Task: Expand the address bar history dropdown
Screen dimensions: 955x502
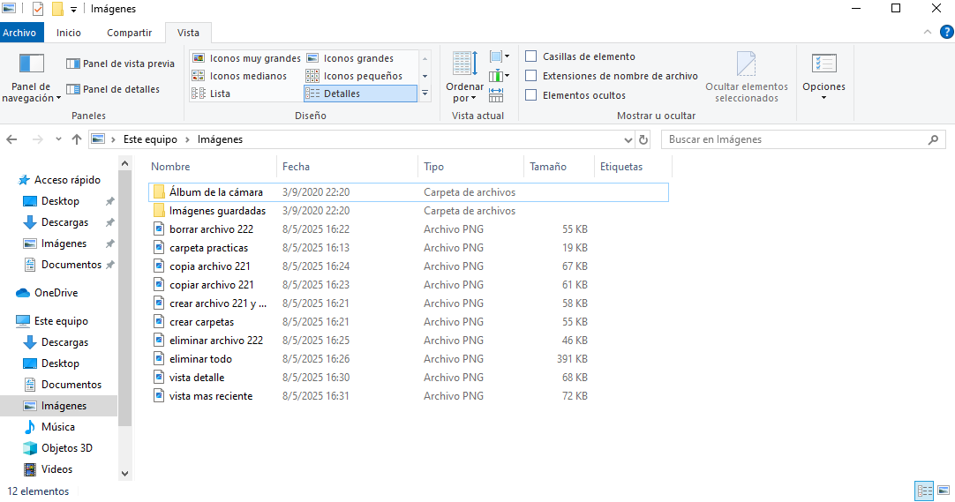Action: (628, 139)
